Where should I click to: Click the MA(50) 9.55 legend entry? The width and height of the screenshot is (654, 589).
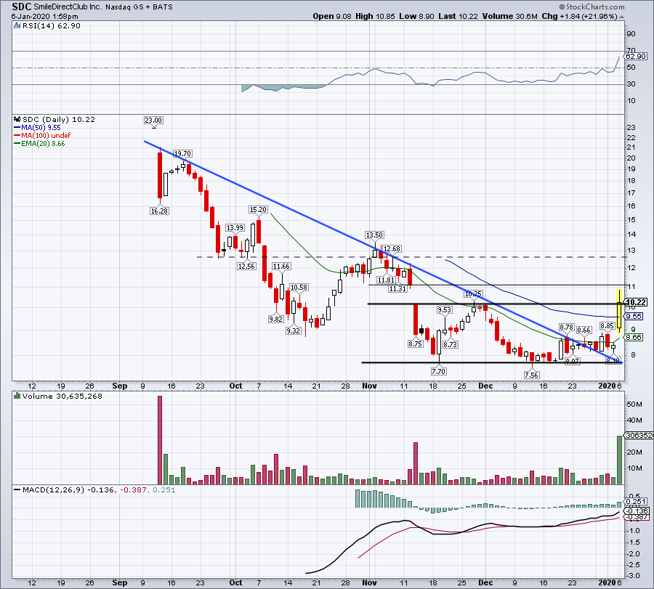click(41, 128)
